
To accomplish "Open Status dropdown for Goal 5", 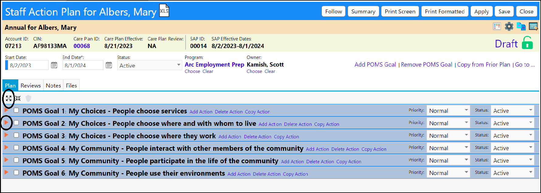I will click(x=512, y=160).
